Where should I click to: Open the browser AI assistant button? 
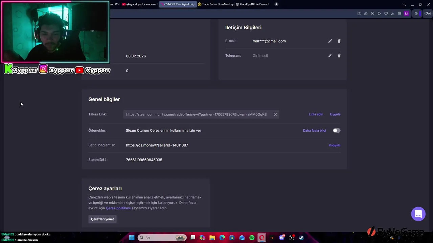pyautogui.click(x=428, y=13)
